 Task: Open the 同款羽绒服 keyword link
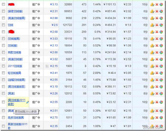pos(15,52)
